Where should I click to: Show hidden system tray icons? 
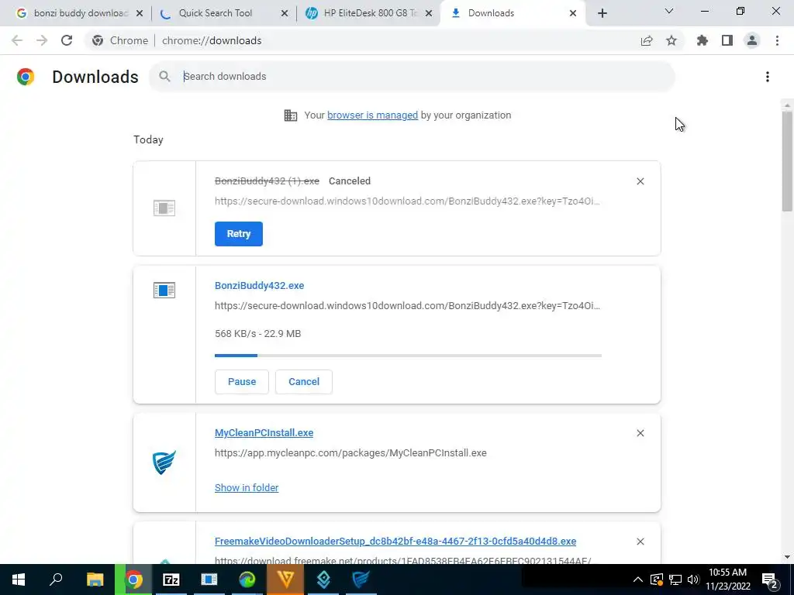[638, 580]
